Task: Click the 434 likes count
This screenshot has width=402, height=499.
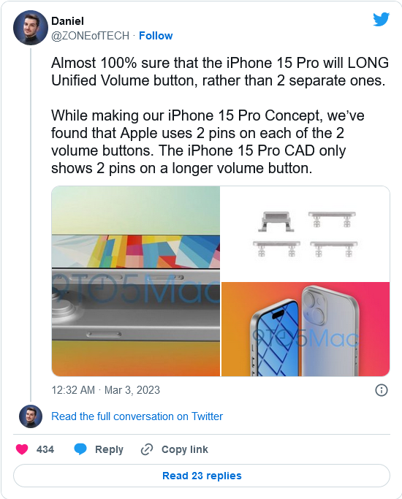Action: 45,449
